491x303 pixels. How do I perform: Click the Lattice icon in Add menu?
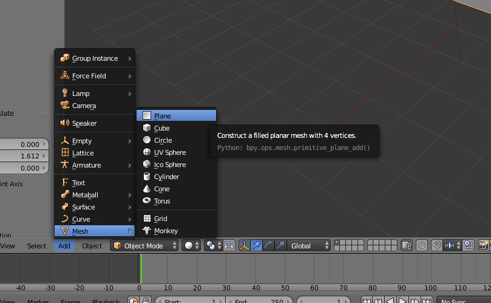click(65, 152)
